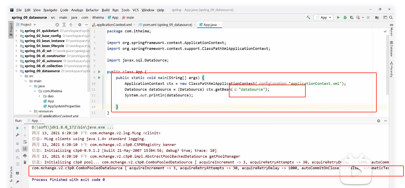Click the Profile run icon in toolbar
The height and width of the screenshot is (188, 405).
tap(358, 17)
